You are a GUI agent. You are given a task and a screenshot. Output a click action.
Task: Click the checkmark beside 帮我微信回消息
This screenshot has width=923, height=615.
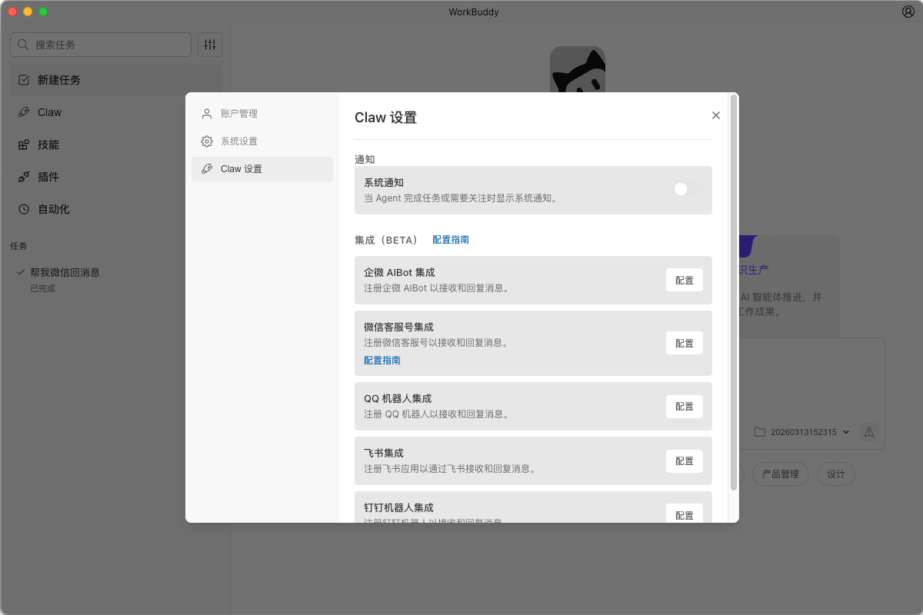pyautogui.click(x=21, y=272)
